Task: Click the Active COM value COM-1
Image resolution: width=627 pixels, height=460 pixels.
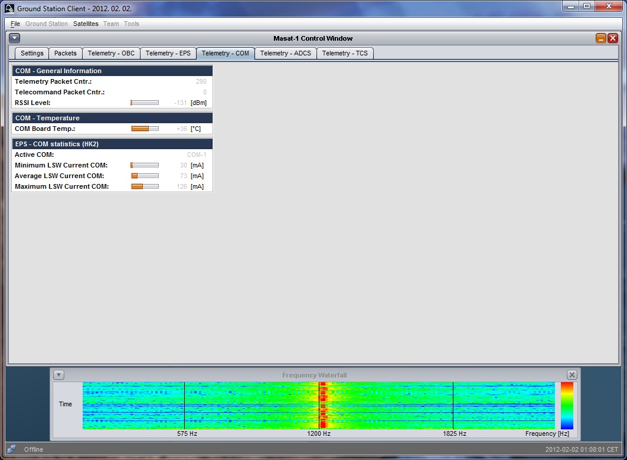Action: (x=197, y=155)
